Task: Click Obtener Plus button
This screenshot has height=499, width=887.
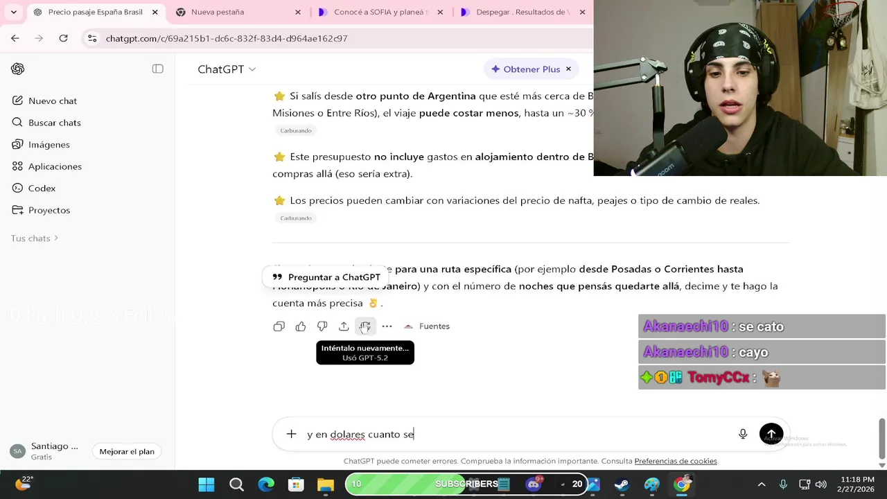Action: coord(525,69)
